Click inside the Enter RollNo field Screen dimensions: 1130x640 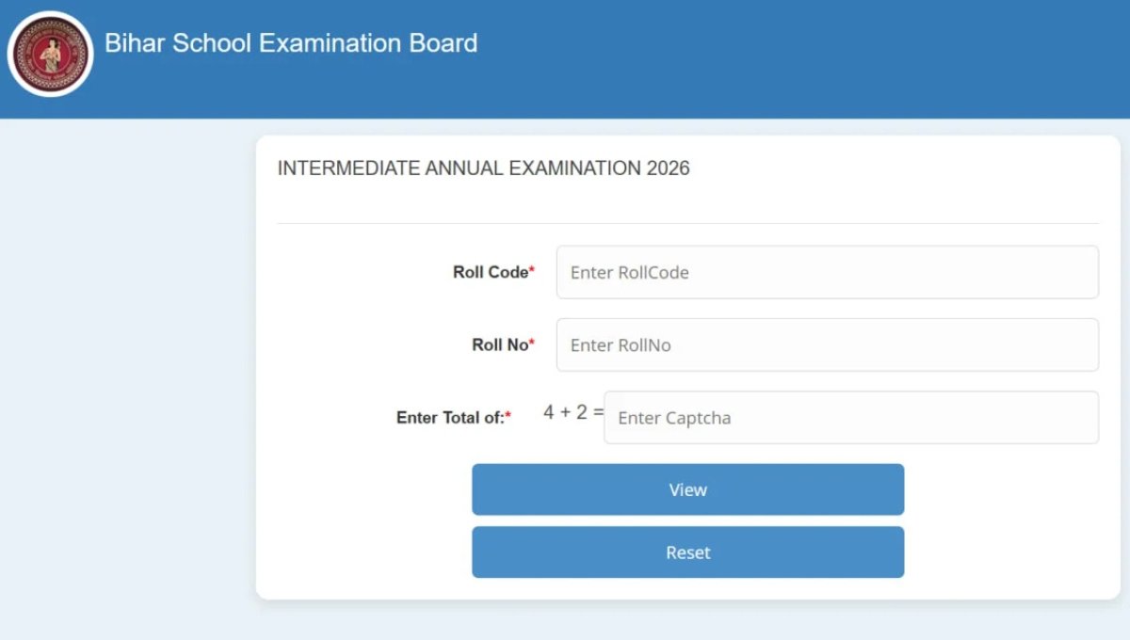pyautogui.click(x=827, y=344)
